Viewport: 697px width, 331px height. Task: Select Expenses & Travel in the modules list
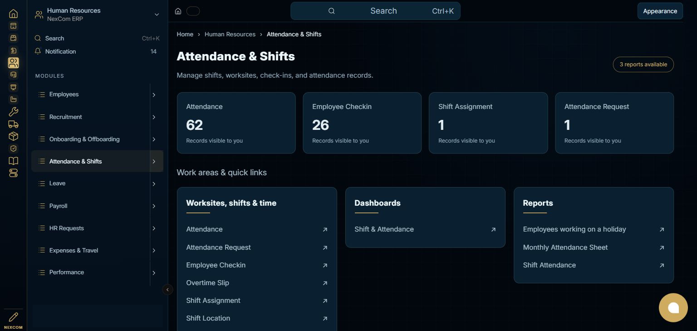coord(74,250)
